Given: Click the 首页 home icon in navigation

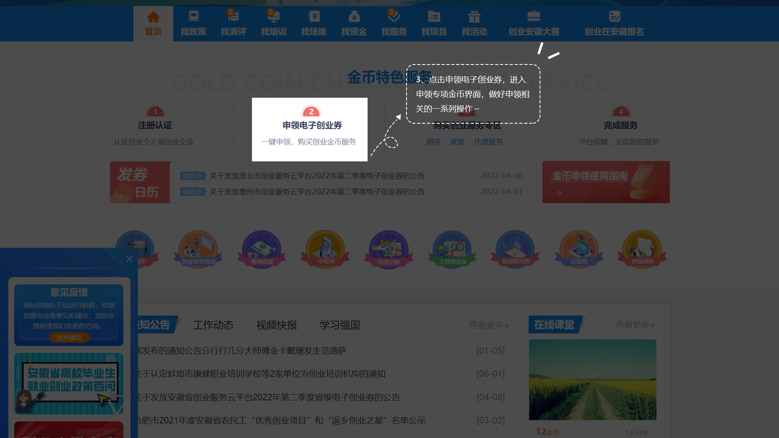Looking at the screenshot, I should click(153, 17).
